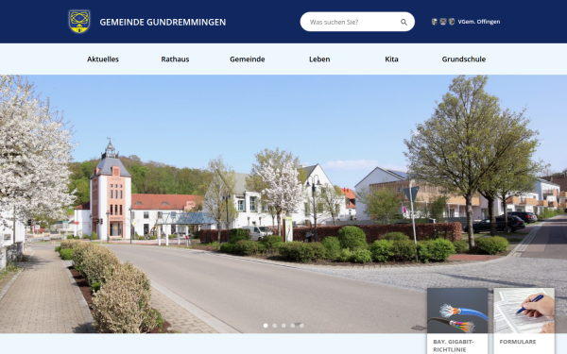Open the Kita menu
This screenshot has height=354, width=567.
click(x=391, y=59)
